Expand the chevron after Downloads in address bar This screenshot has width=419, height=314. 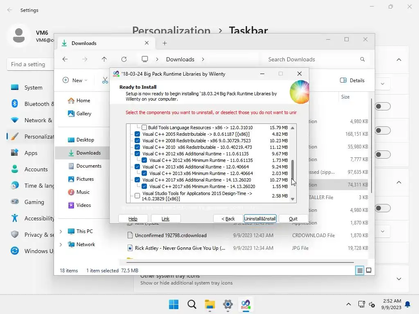(x=203, y=59)
